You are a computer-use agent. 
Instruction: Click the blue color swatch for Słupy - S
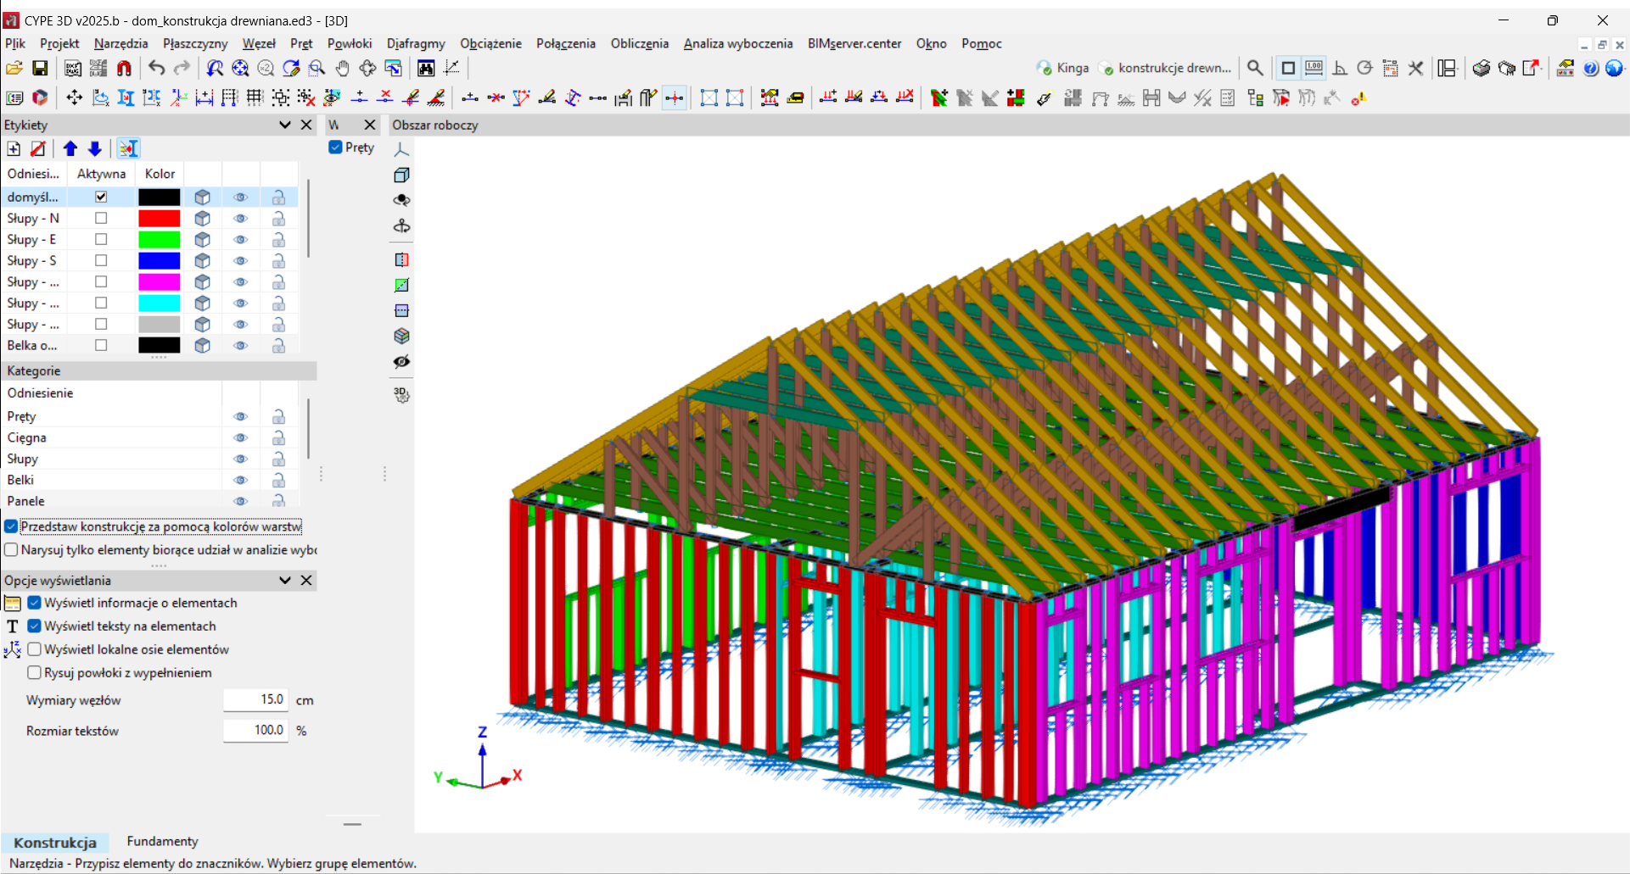(x=159, y=261)
